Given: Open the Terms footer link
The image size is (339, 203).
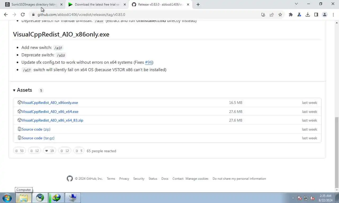Looking at the screenshot, I should (x=111, y=179).
